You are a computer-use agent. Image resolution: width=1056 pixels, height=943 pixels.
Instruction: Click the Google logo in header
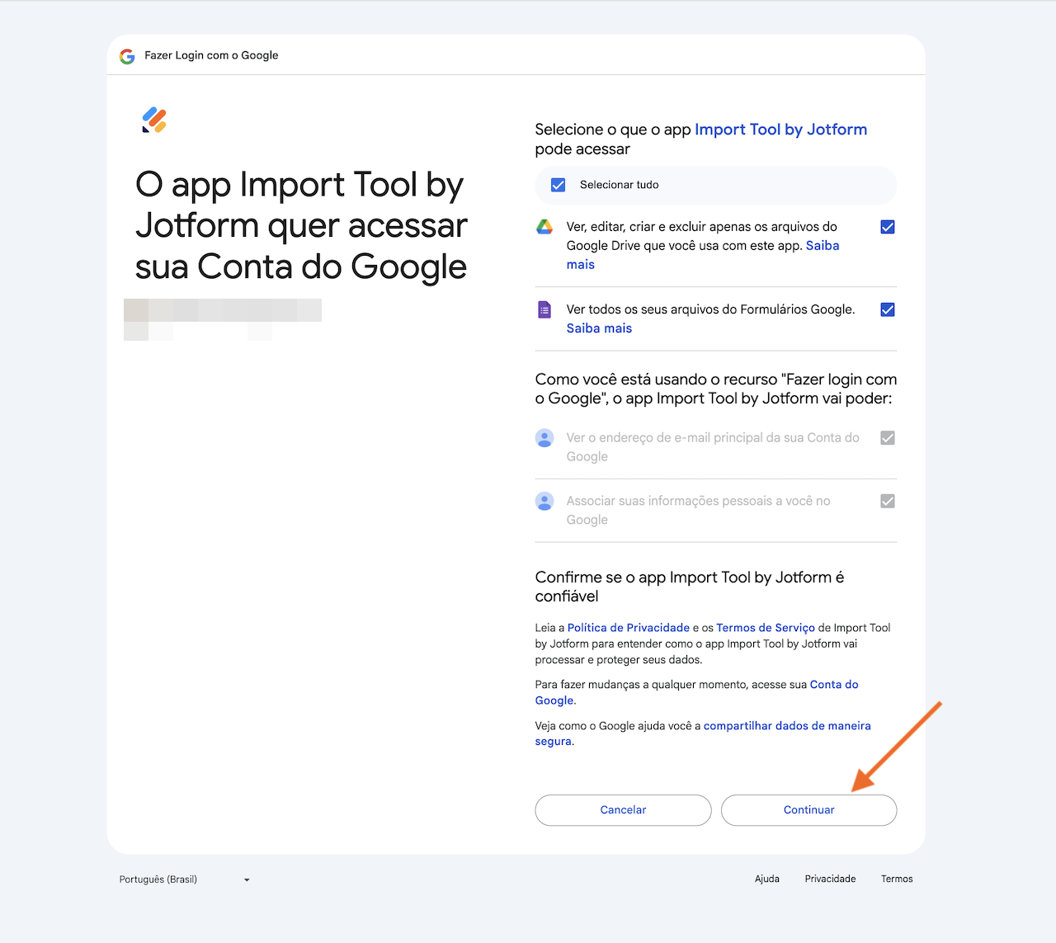point(127,56)
